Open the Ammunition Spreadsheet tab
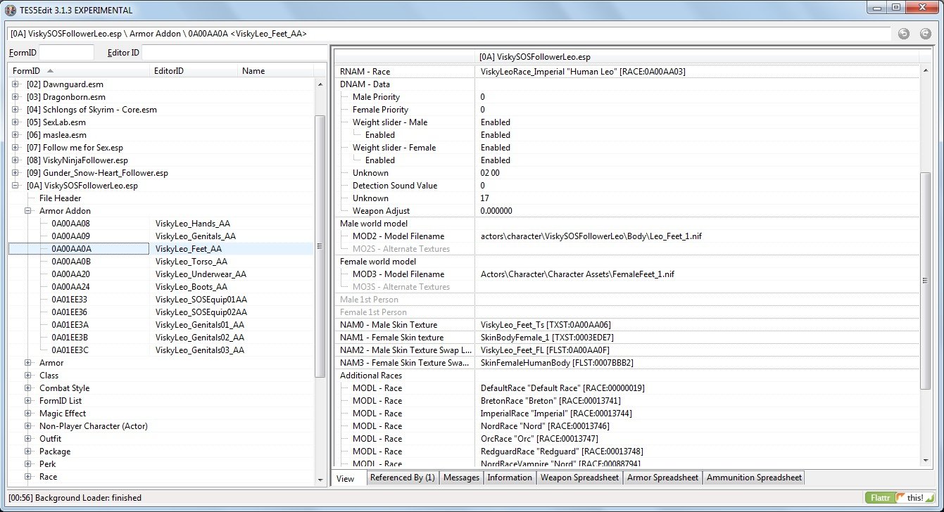Image resolution: width=944 pixels, height=512 pixels. pos(754,478)
